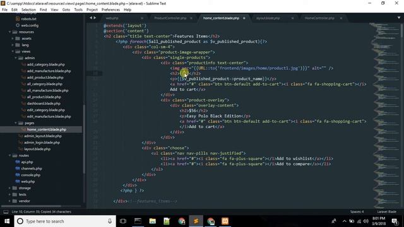Collapse the routes folder arrow
404x227 pixels.
tap(9, 156)
